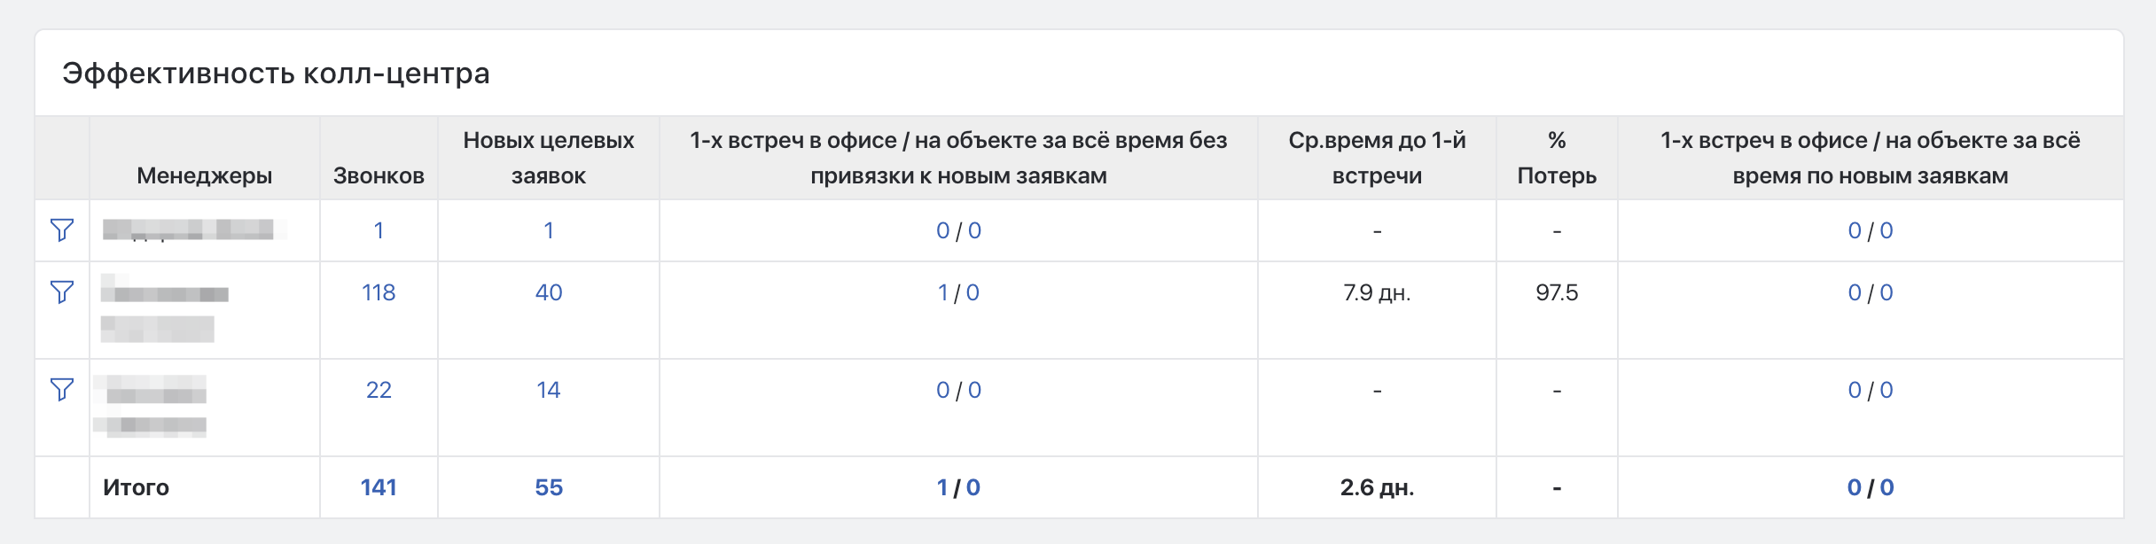Click the Новых целевых заявок header
The height and width of the screenshot is (544, 2156).
pyautogui.click(x=549, y=158)
